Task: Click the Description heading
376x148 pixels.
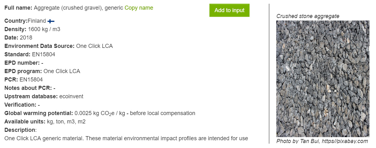Action: pyautogui.click(x=20, y=130)
